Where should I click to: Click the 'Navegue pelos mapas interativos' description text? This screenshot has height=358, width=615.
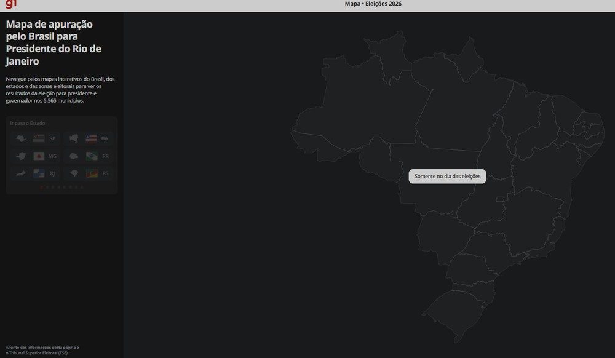(x=60, y=90)
